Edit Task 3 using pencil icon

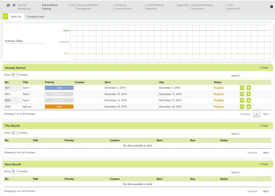(242, 100)
